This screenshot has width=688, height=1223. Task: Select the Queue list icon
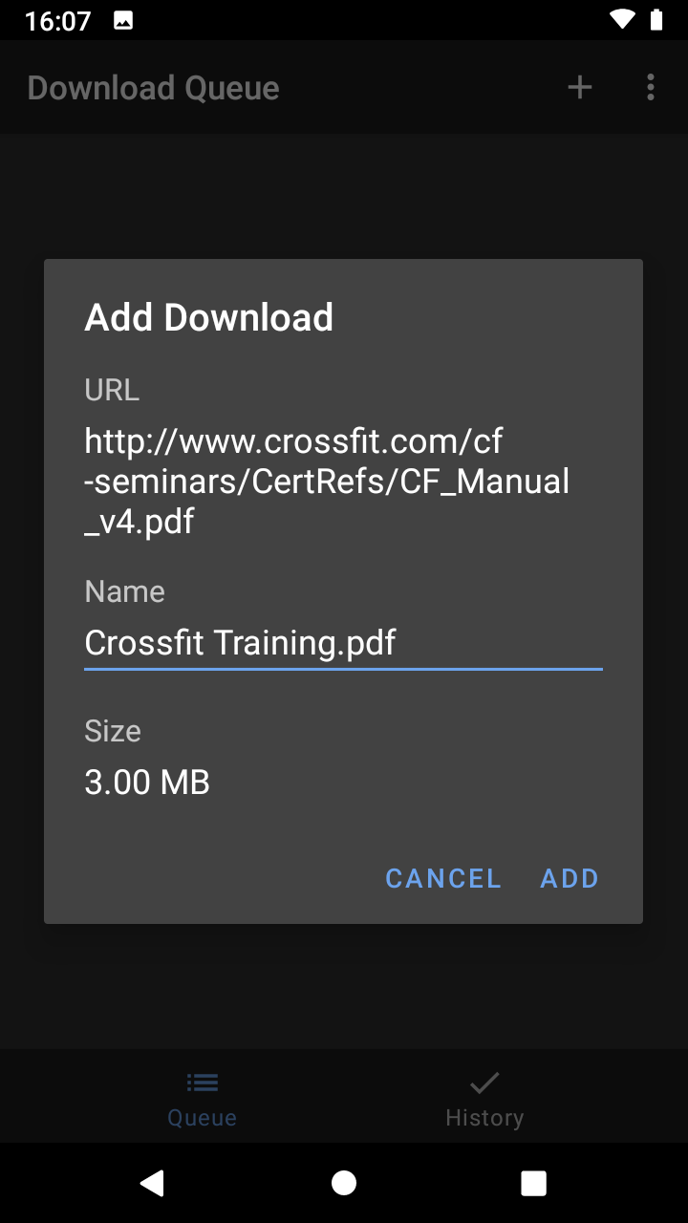203,1083
